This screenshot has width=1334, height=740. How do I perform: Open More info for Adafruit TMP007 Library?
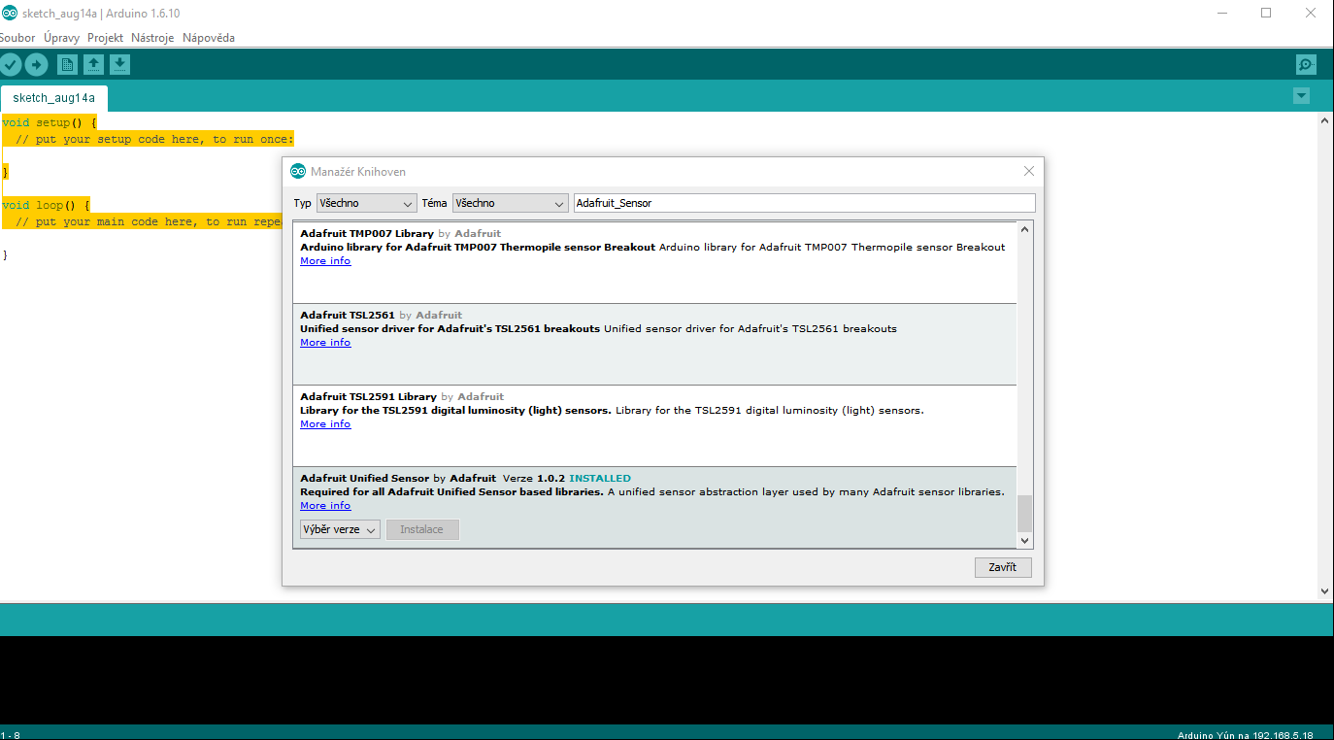(x=324, y=260)
